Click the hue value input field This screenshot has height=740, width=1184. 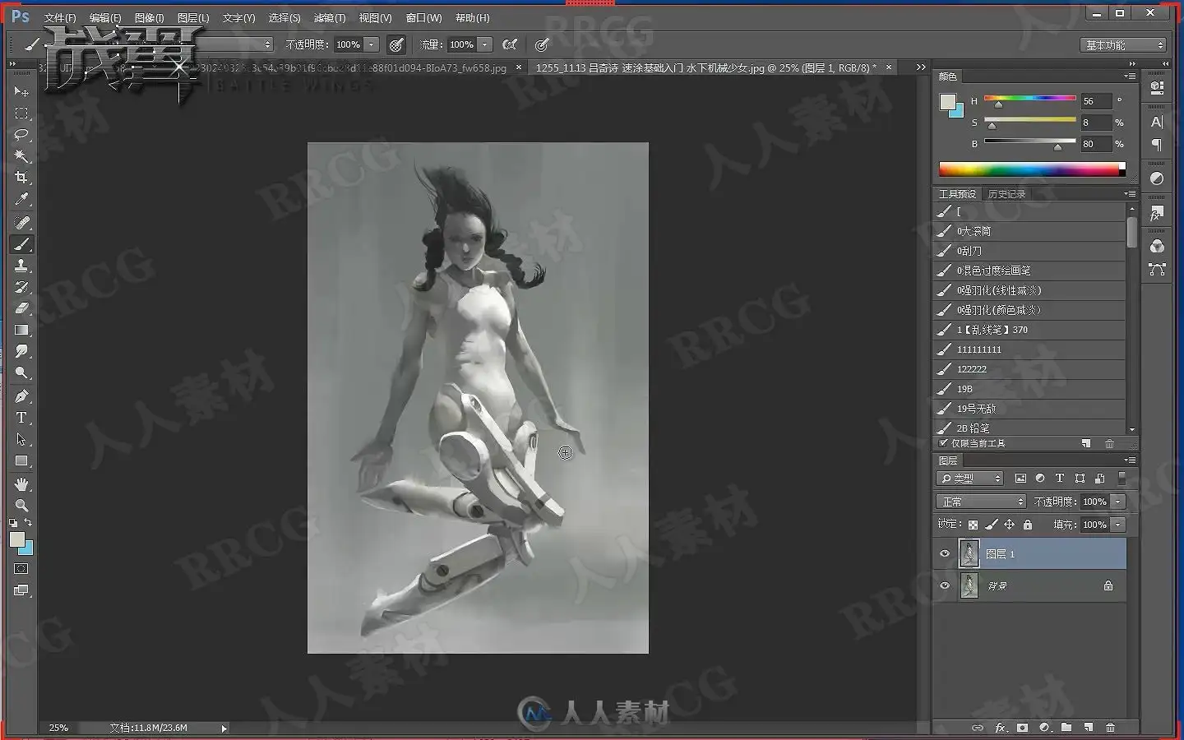pyautogui.click(x=1096, y=101)
